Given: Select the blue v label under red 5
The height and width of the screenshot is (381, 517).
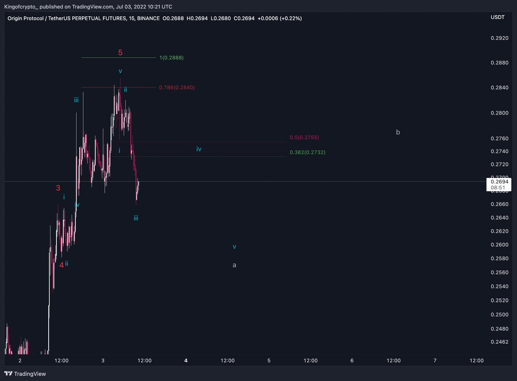Looking at the screenshot, I should [121, 71].
